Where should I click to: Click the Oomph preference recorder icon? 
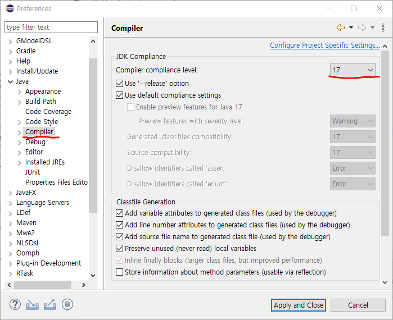[x=67, y=305]
